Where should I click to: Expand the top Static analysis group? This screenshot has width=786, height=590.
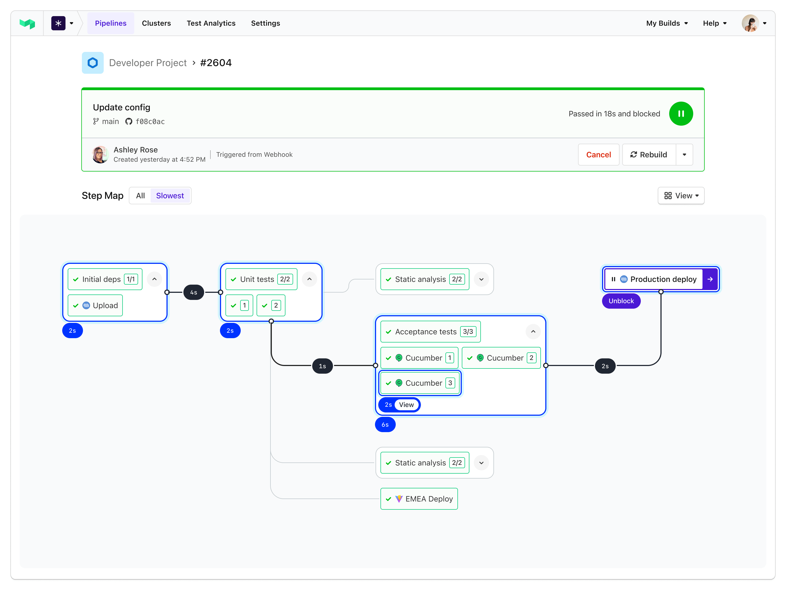481,279
